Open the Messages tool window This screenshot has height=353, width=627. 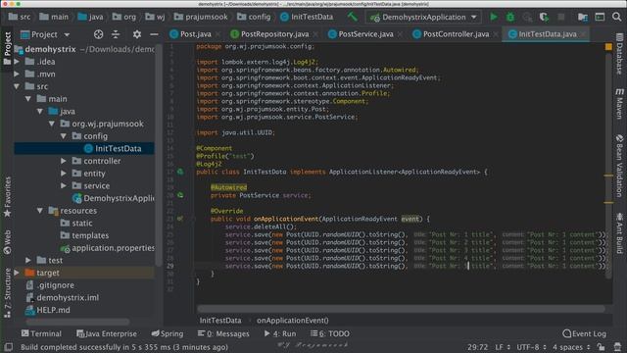[223, 333]
